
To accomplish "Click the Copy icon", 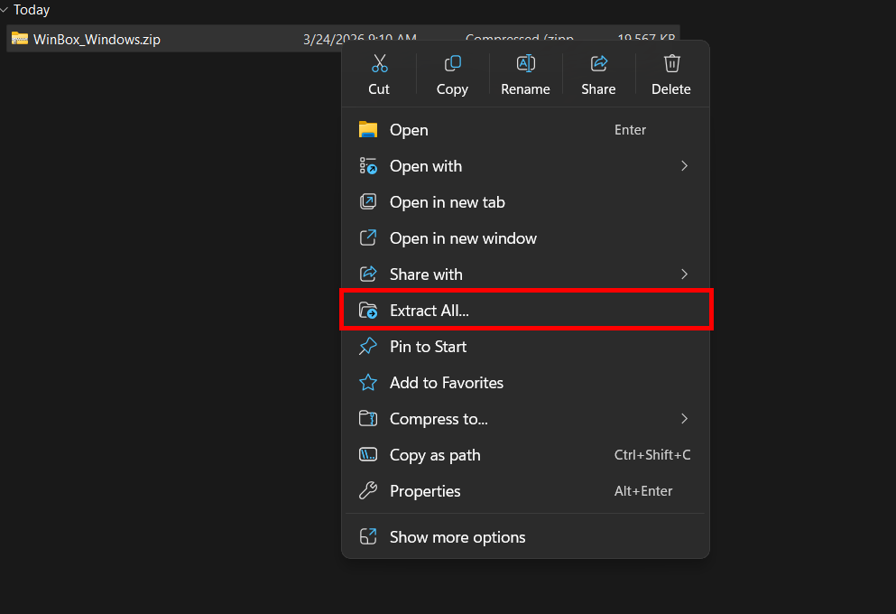I will (452, 63).
